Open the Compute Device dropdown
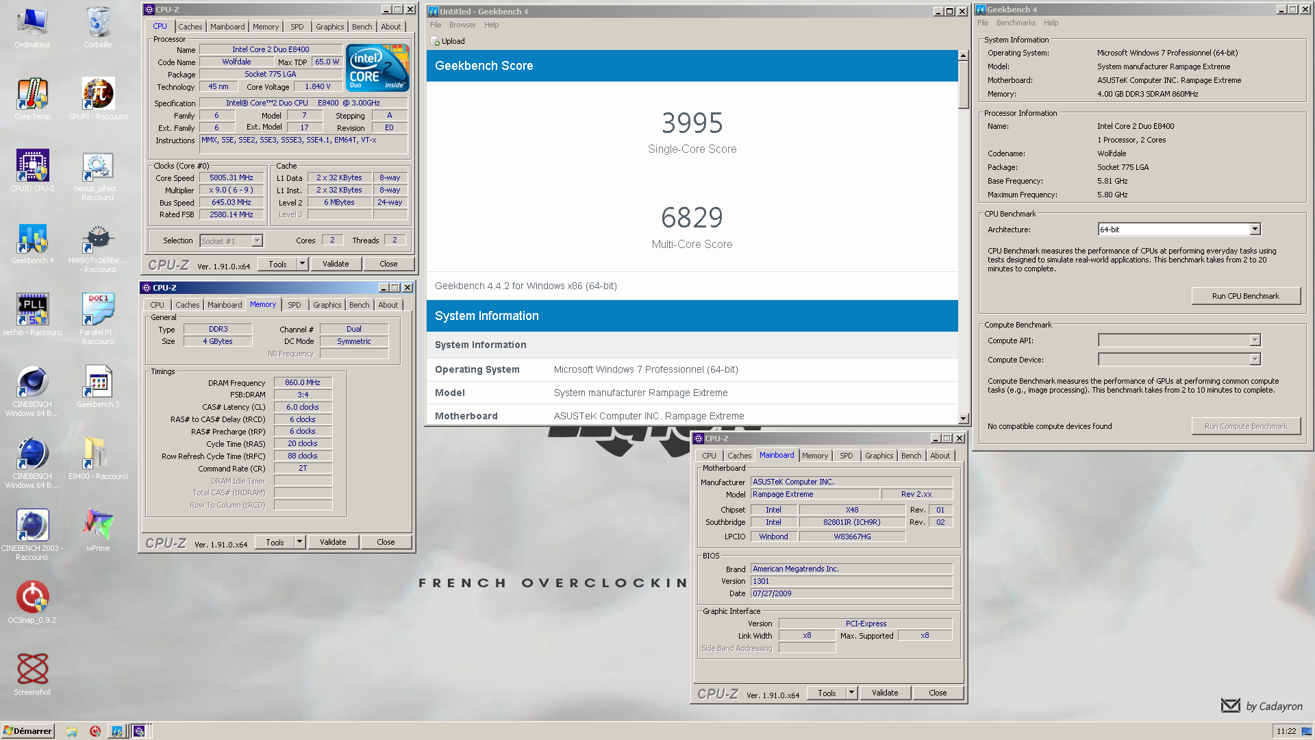The image size is (1315, 740). [1255, 360]
